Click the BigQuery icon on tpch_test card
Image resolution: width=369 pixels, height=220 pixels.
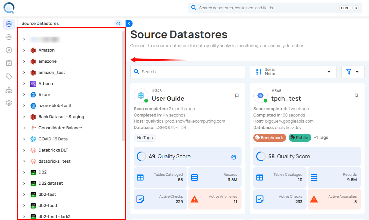point(260,96)
